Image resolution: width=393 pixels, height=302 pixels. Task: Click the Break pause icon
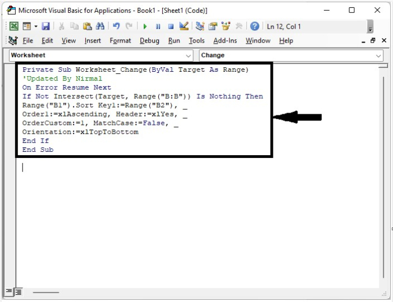(x=158, y=26)
